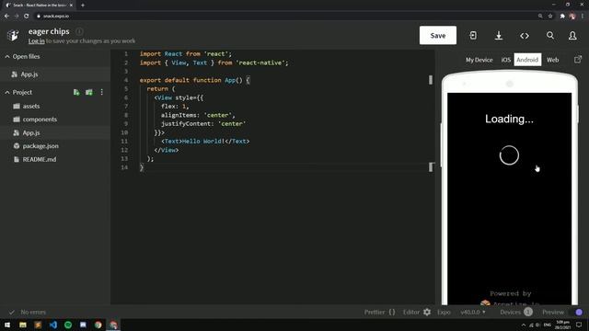This screenshot has height=331, width=589.
Task: Open preview in a popout window icon
Action: coord(578,60)
